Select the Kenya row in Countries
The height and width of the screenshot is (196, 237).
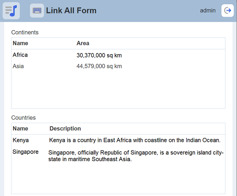tap(118, 140)
